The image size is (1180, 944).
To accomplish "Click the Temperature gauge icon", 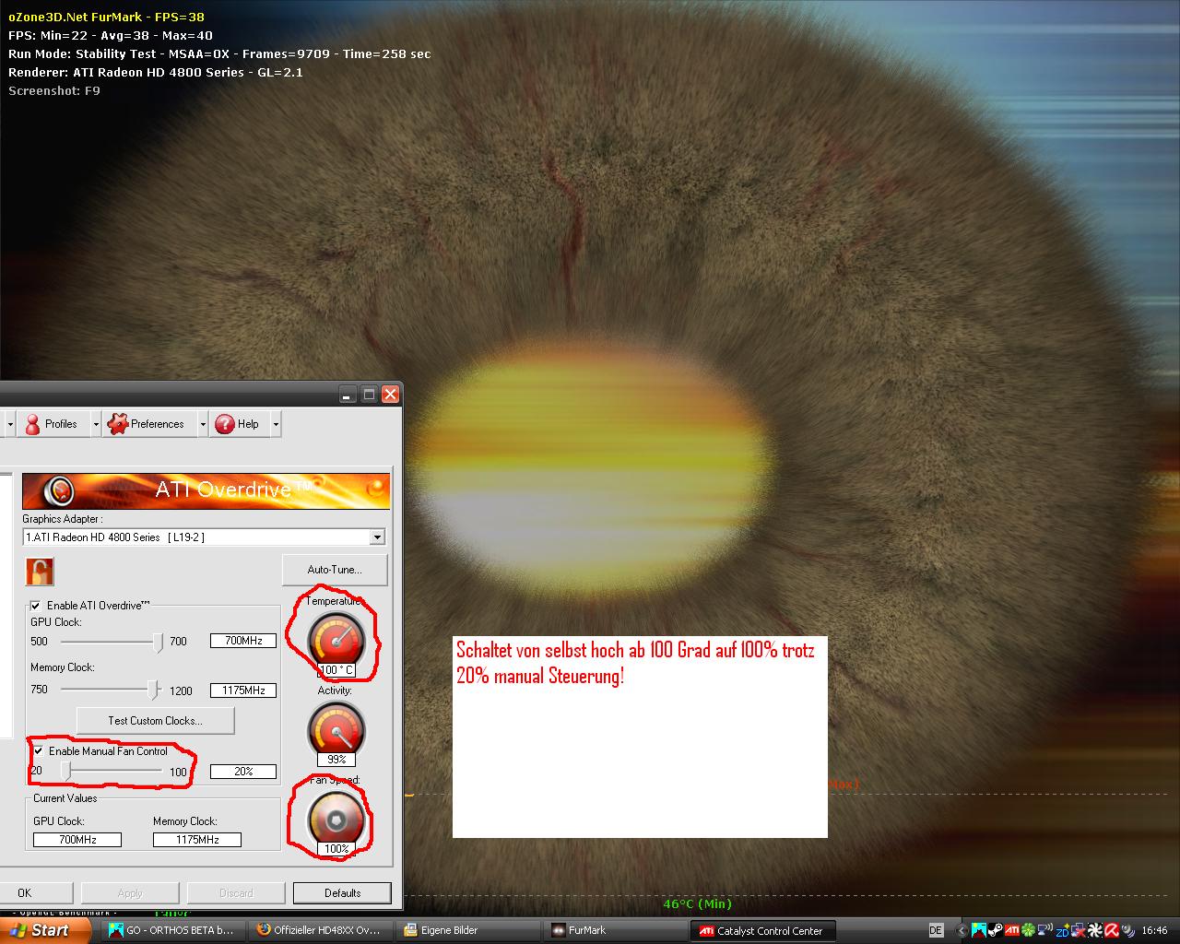I will 336,639.
